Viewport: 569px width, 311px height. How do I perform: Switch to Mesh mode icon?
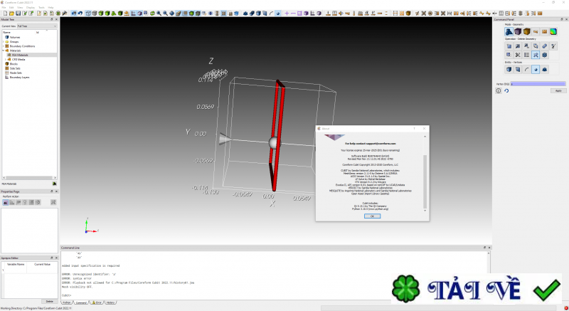(x=518, y=31)
